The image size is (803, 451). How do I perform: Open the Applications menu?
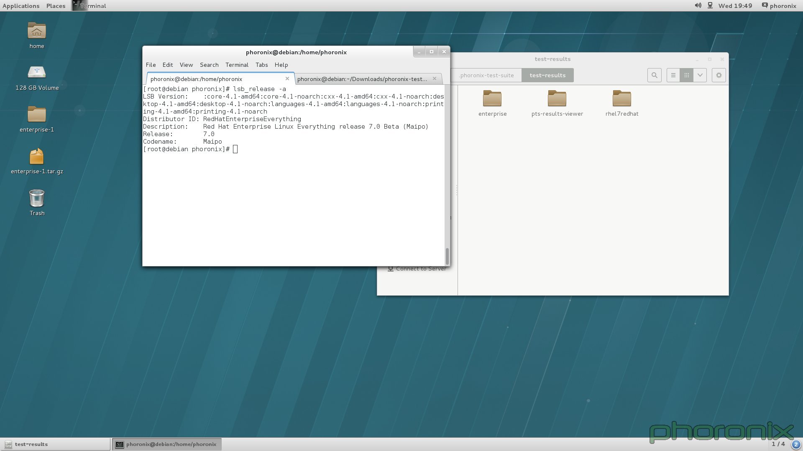[21, 6]
